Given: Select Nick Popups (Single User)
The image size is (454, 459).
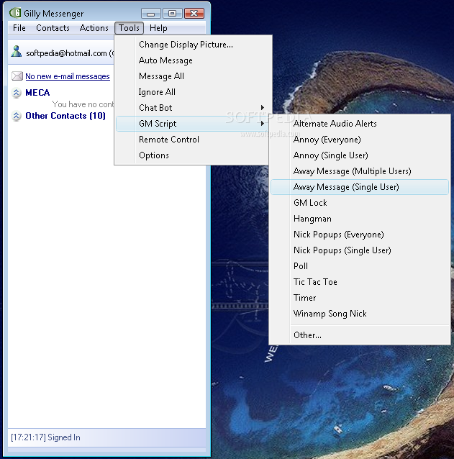Looking at the screenshot, I should pos(360,250).
